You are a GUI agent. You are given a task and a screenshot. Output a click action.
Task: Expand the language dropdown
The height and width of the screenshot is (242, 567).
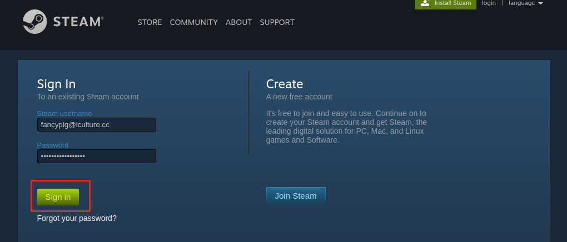click(526, 3)
